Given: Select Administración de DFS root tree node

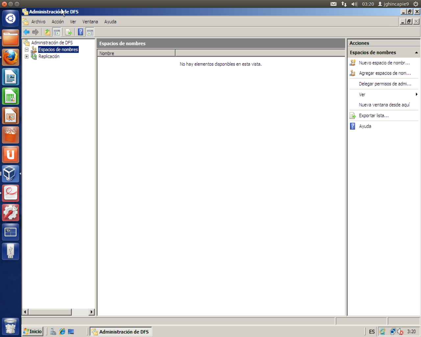Looking at the screenshot, I should click(52, 42).
